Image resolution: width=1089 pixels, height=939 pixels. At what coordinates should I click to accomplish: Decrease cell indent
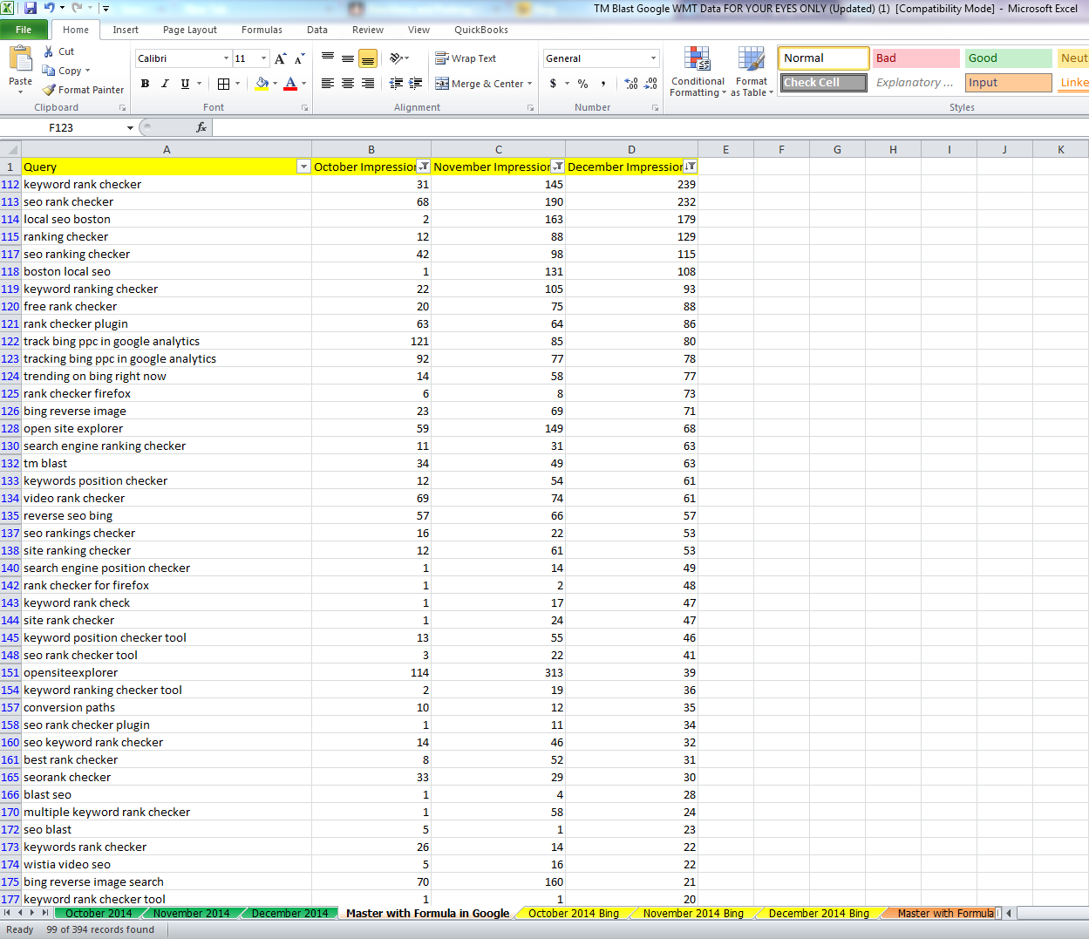396,84
